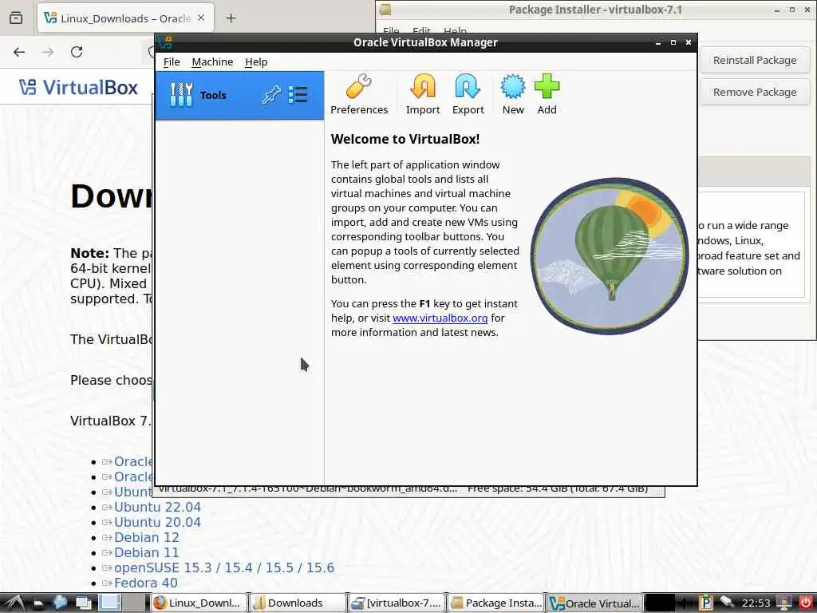The width and height of the screenshot is (817, 613).
Task: Click the show desktop windows icon in taskbar
Action: 83,603
